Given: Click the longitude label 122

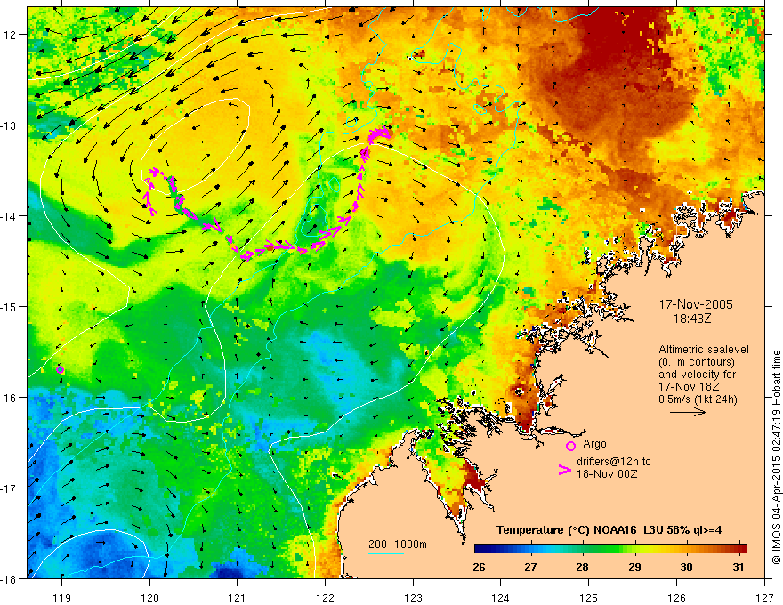Looking at the screenshot, I should tap(325, 598).
